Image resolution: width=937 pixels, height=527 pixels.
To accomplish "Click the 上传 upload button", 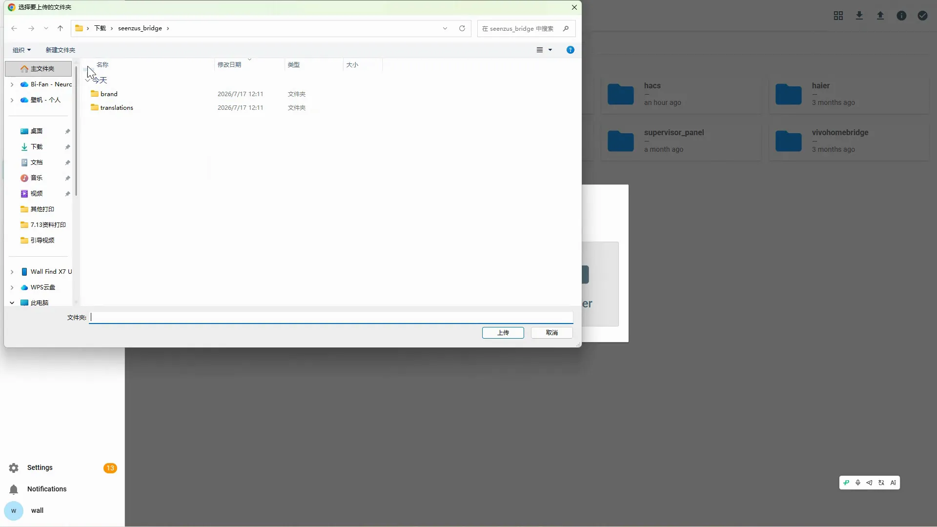I will (503, 333).
